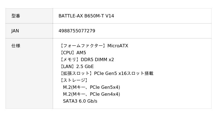Click the text AM5
The image size is (222, 117).
81,53
